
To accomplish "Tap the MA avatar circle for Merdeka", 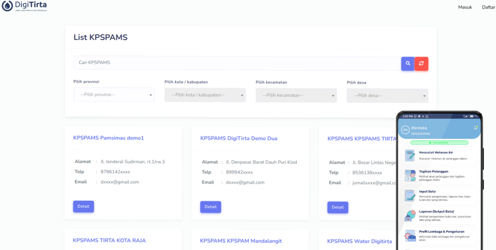I will click(405, 129).
